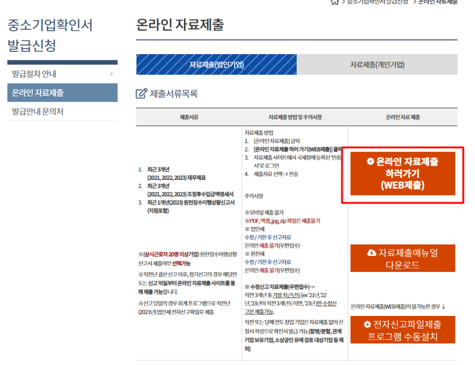The height and width of the screenshot is (365, 475).
Task: Switch to the 자료제출(법인기업) tab
Action: pos(216,64)
